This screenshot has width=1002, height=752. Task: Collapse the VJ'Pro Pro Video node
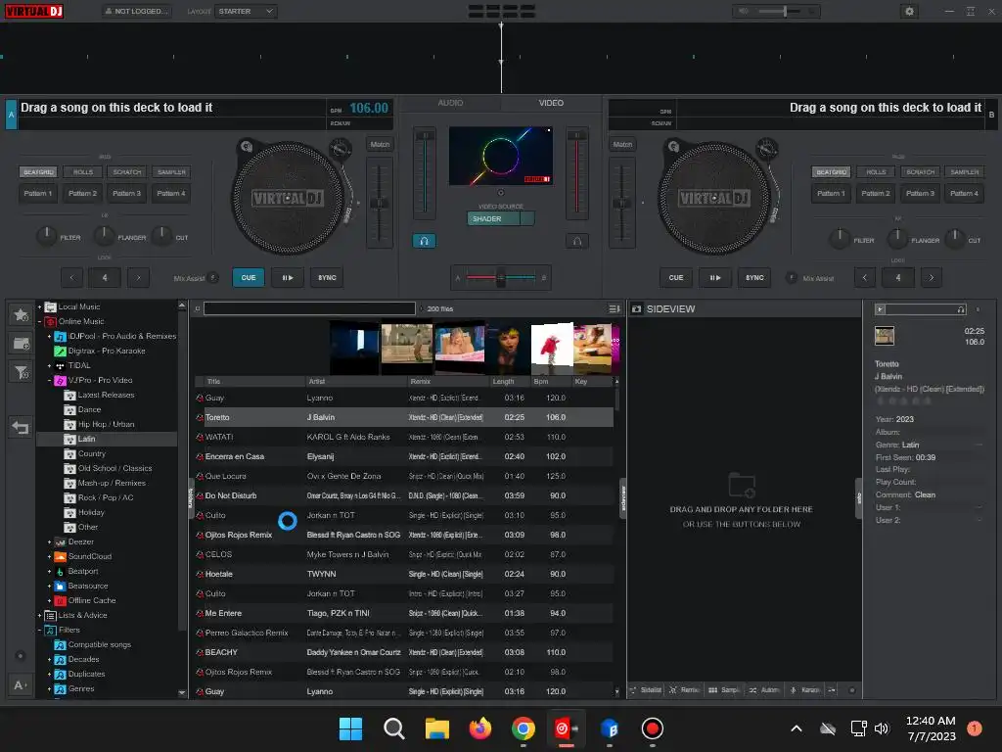[x=49, y=381]
